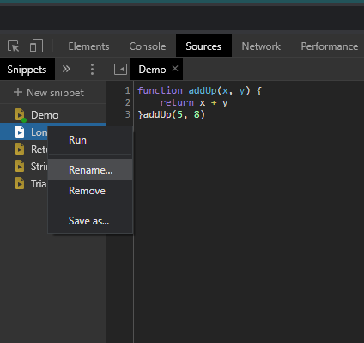Click the Retu snippet file icon
This screenshot has width=364, height=343.
(x=20, y=149)
